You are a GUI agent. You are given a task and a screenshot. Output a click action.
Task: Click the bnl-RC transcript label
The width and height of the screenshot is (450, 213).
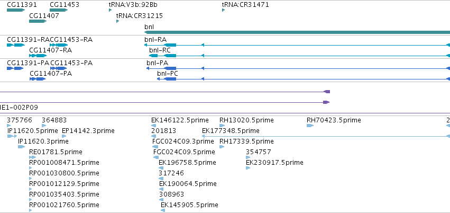160,50
